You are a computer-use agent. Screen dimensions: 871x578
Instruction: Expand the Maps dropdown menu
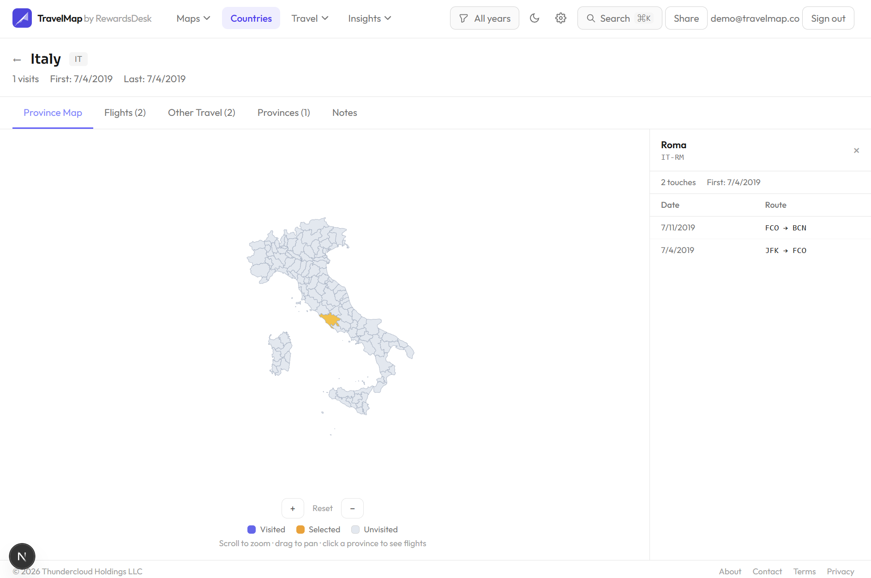193,18
